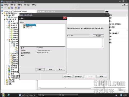
Task: Click the 系统状态 folder icon
Action: tap(7, 80)
